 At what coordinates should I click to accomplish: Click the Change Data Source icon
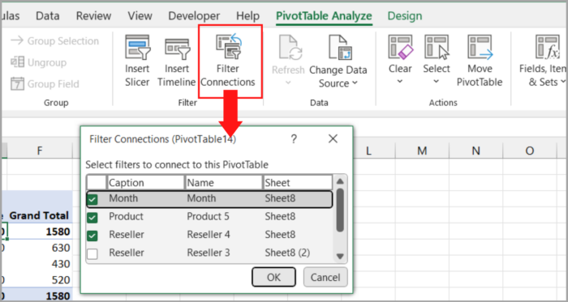[x=340, y=47]
